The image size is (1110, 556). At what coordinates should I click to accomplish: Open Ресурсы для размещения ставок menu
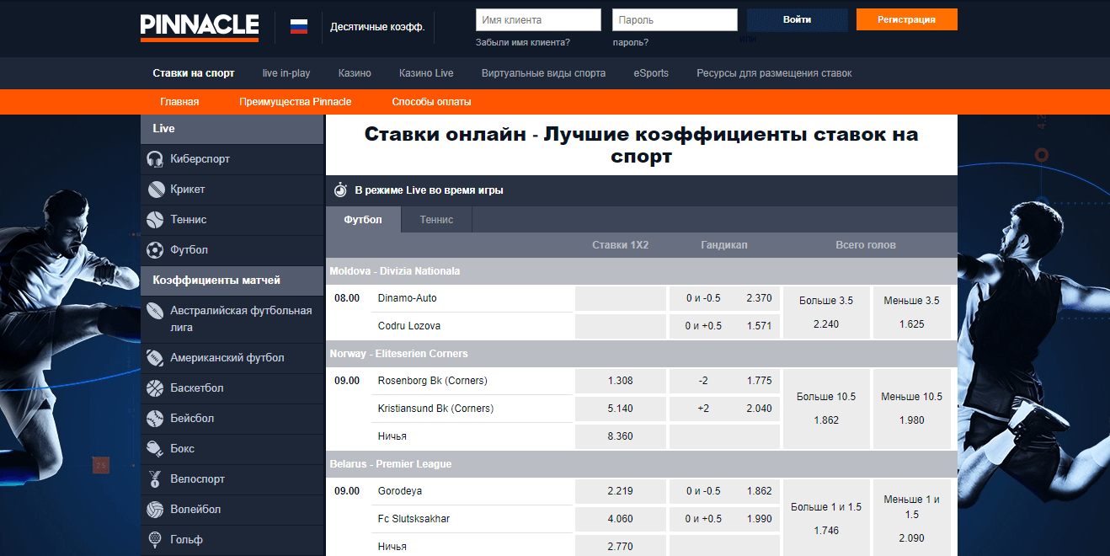774,73
